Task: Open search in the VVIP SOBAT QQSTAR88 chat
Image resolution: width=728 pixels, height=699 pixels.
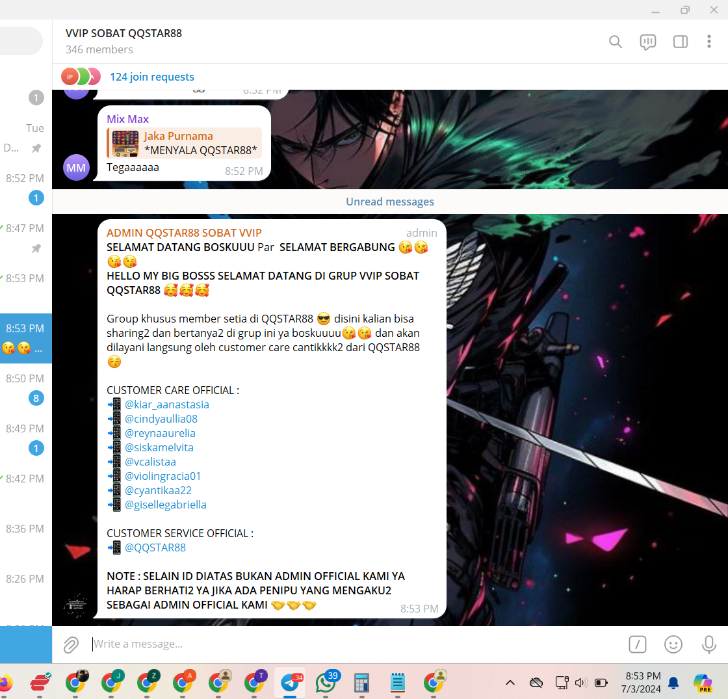Action: pyautogui.click(x=615, y=42)
